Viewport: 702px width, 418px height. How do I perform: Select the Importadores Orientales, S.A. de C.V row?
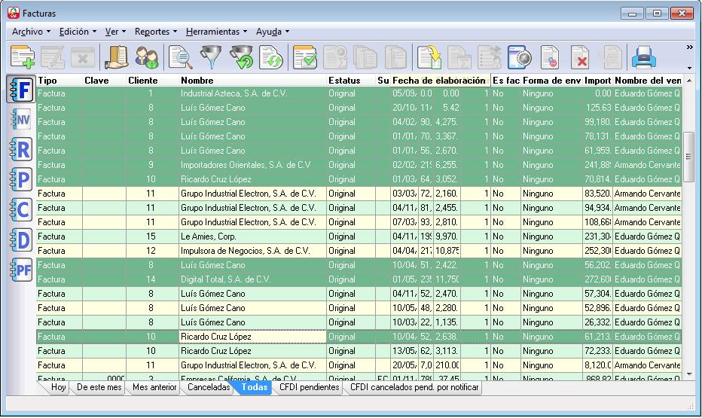coord(359,165)
